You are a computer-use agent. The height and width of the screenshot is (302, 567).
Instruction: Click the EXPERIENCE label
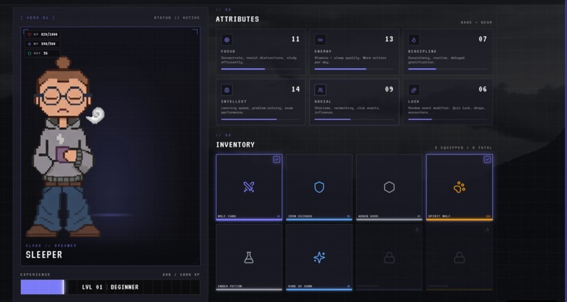pos(35,275)
